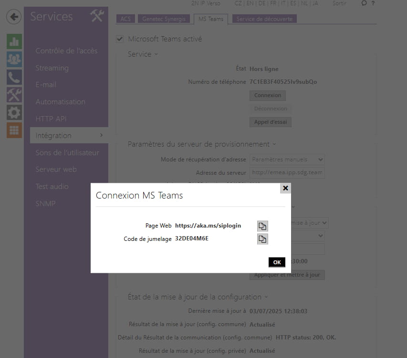Screen dimensions: 407x358
Task: Switch to the ACS tab
Action: point(125,19)
